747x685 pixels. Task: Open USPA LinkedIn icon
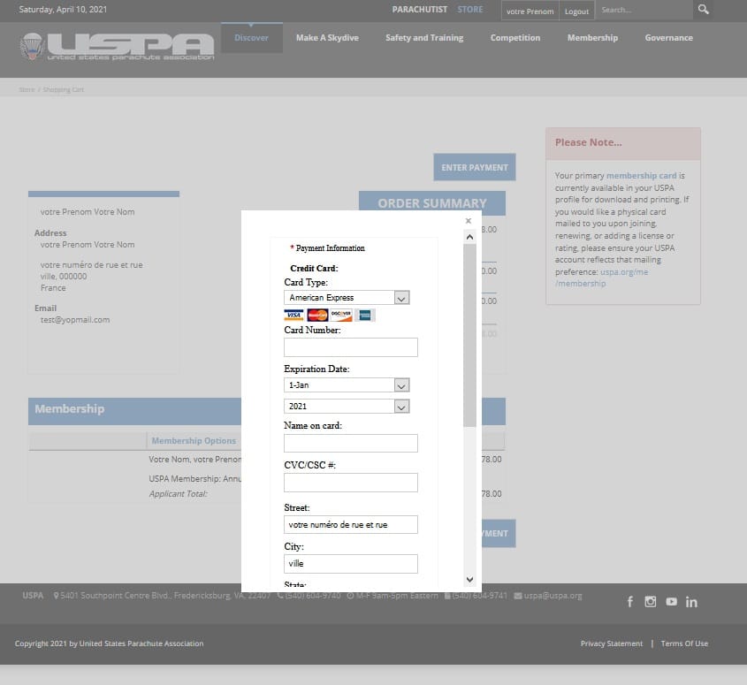[691, 602]
